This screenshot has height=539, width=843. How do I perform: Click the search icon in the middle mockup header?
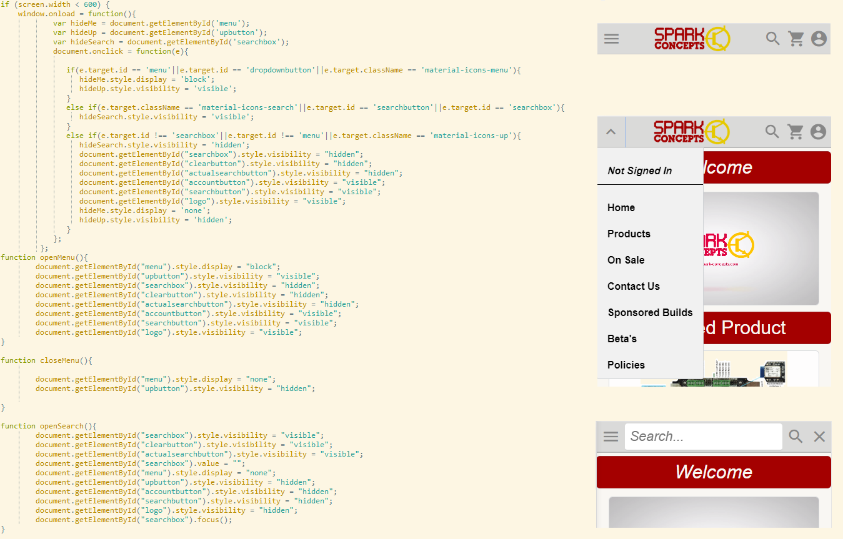773,132
